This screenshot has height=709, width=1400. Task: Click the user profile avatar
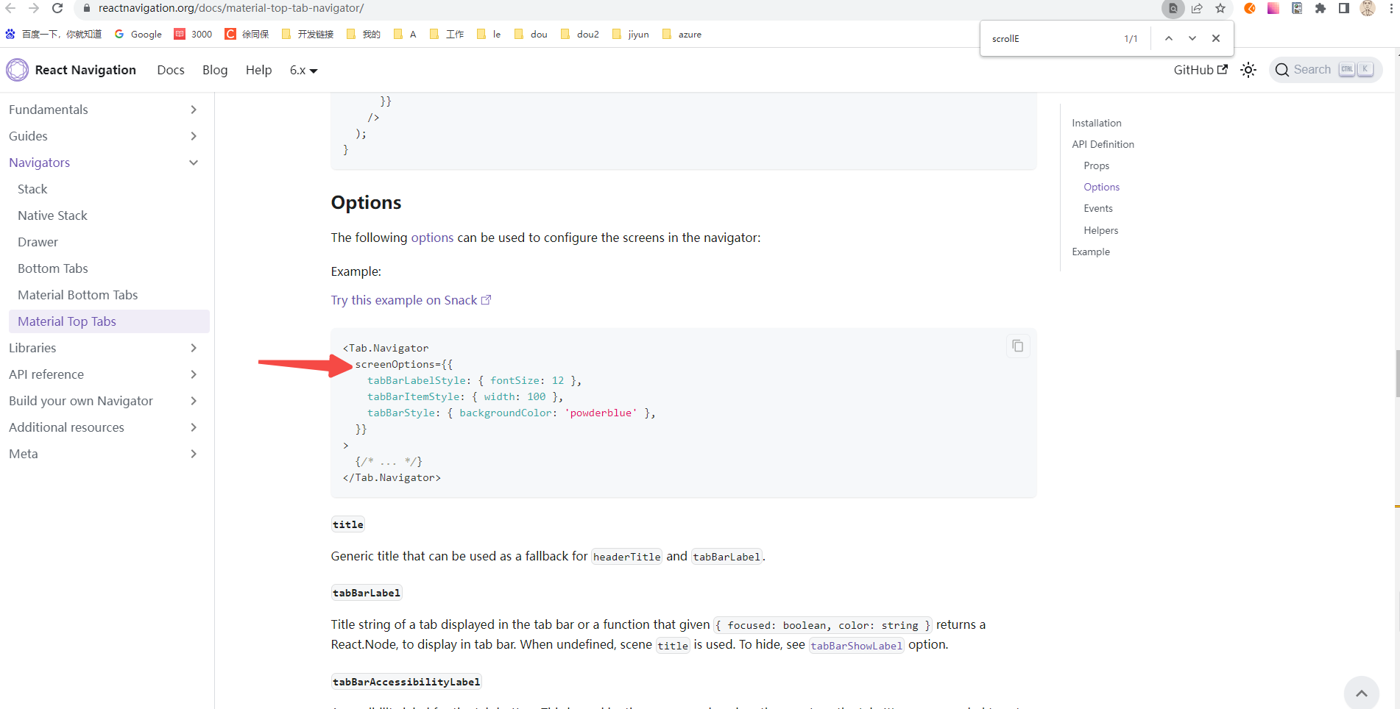pos(1368,8)
